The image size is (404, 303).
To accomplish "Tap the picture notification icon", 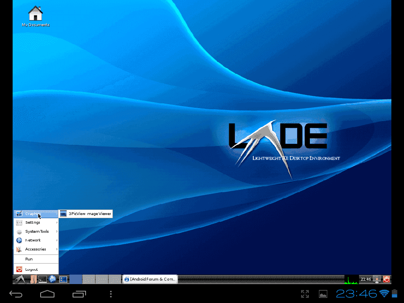I will [323, 294].
